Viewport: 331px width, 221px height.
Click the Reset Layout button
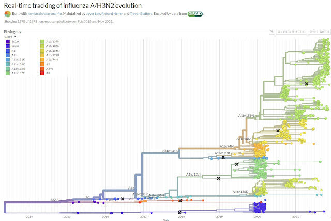(319, 31)
